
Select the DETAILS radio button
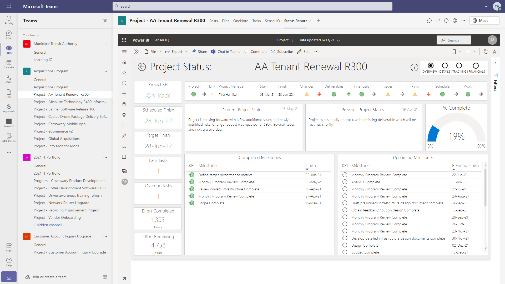[445, 65]
